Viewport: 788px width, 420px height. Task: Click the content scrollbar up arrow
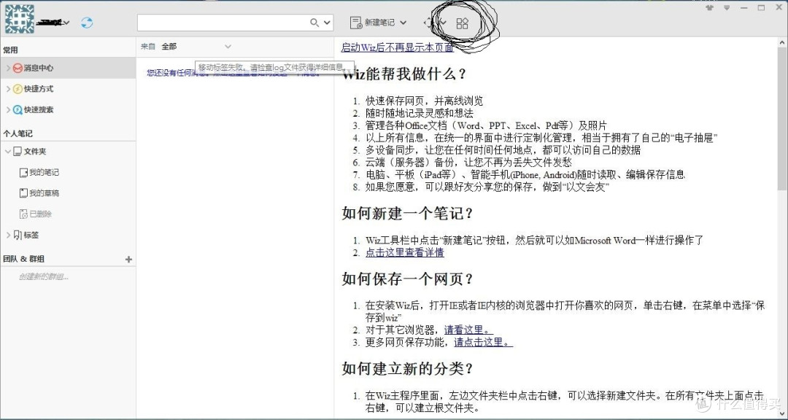(783, 44)
